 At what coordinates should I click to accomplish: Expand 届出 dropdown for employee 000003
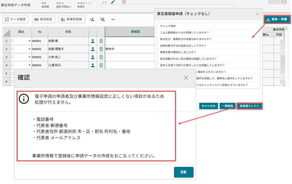pos(29,57)
